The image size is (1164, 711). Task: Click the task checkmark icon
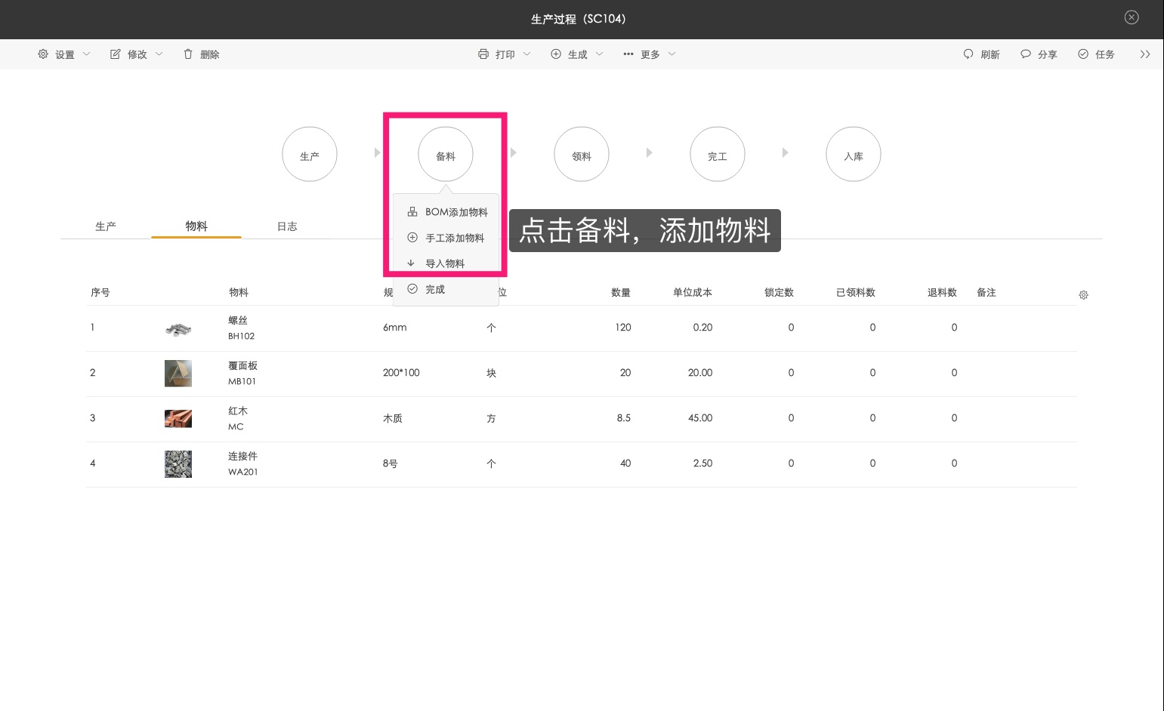tap(1083, 54)
